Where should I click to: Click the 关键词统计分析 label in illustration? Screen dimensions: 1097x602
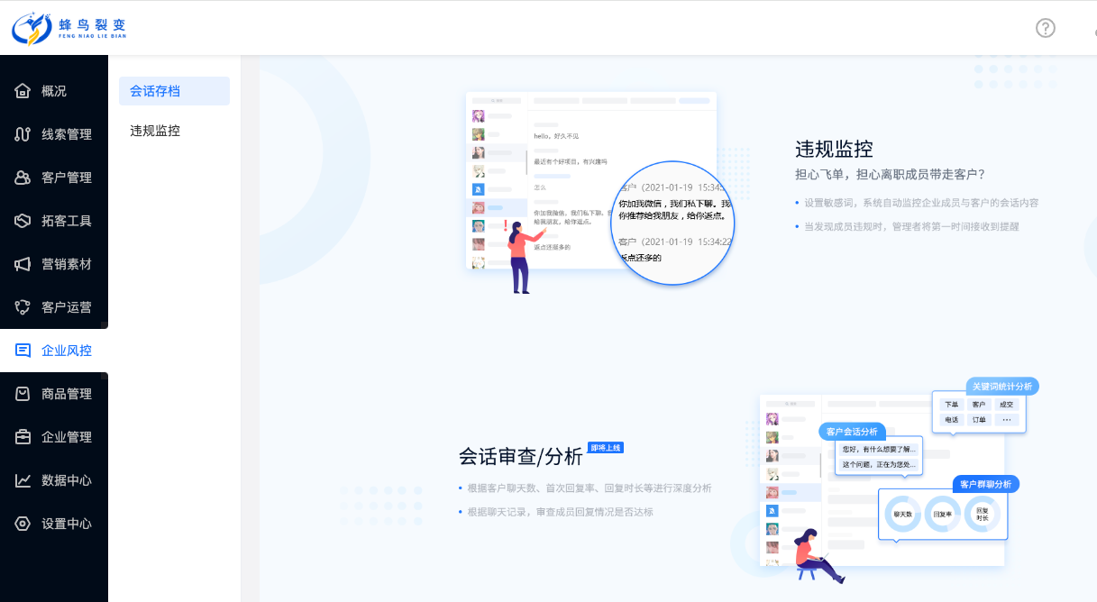[x=1001, y=386]
